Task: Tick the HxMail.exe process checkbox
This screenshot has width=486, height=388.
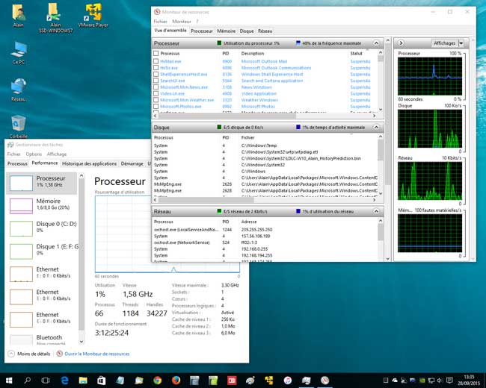Action: pos(156,61)
